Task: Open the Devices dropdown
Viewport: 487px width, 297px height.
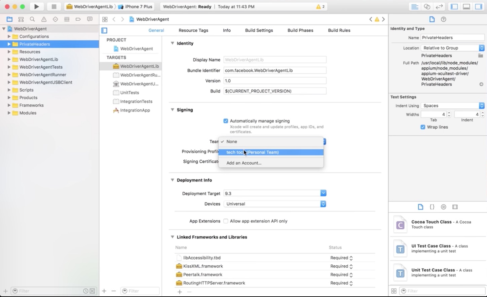Action: (275, 204)
